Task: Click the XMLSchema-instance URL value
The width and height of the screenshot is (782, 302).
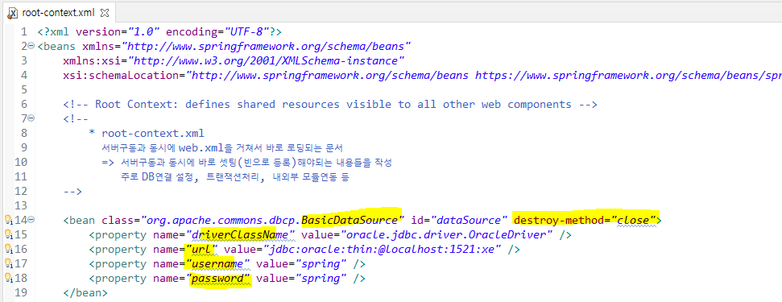Action: [266, 60]
